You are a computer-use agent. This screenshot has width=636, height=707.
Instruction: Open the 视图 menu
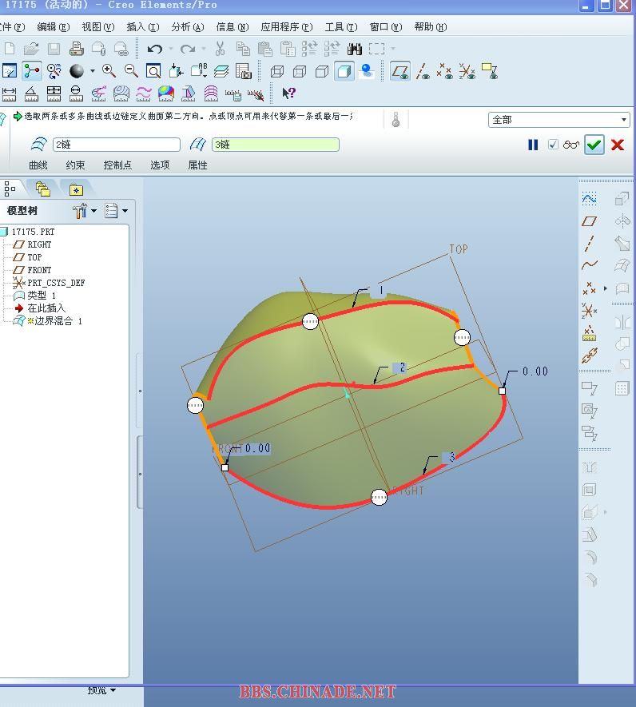(98, 27)
